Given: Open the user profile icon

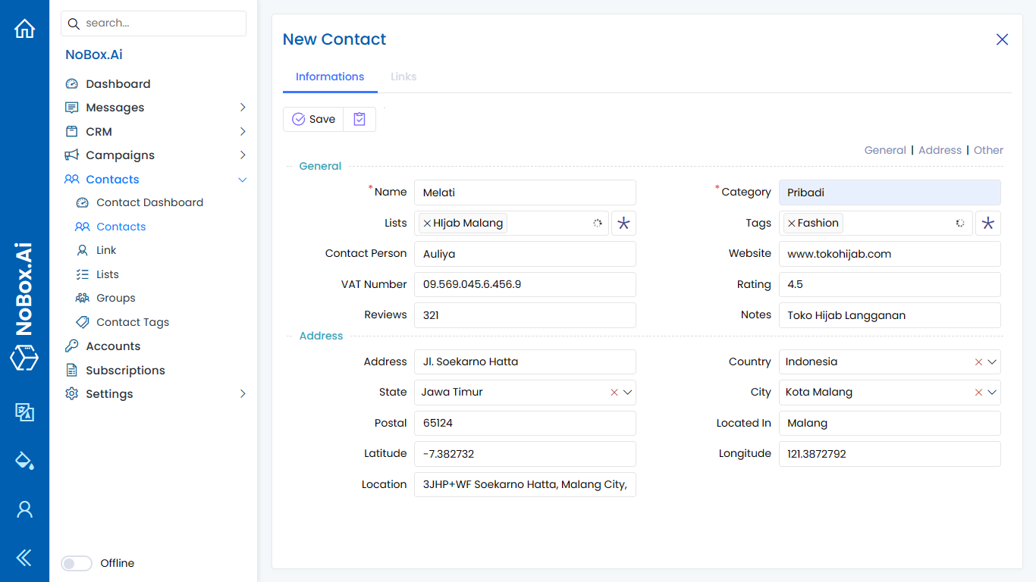Looking at the screenshot, I should point(24,509).
